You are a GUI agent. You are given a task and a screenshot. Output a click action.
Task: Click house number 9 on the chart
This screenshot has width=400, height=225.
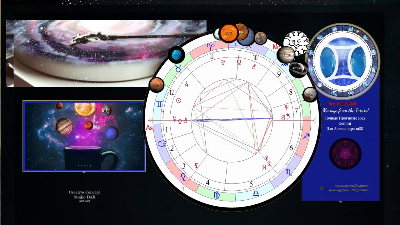point(279,74)
